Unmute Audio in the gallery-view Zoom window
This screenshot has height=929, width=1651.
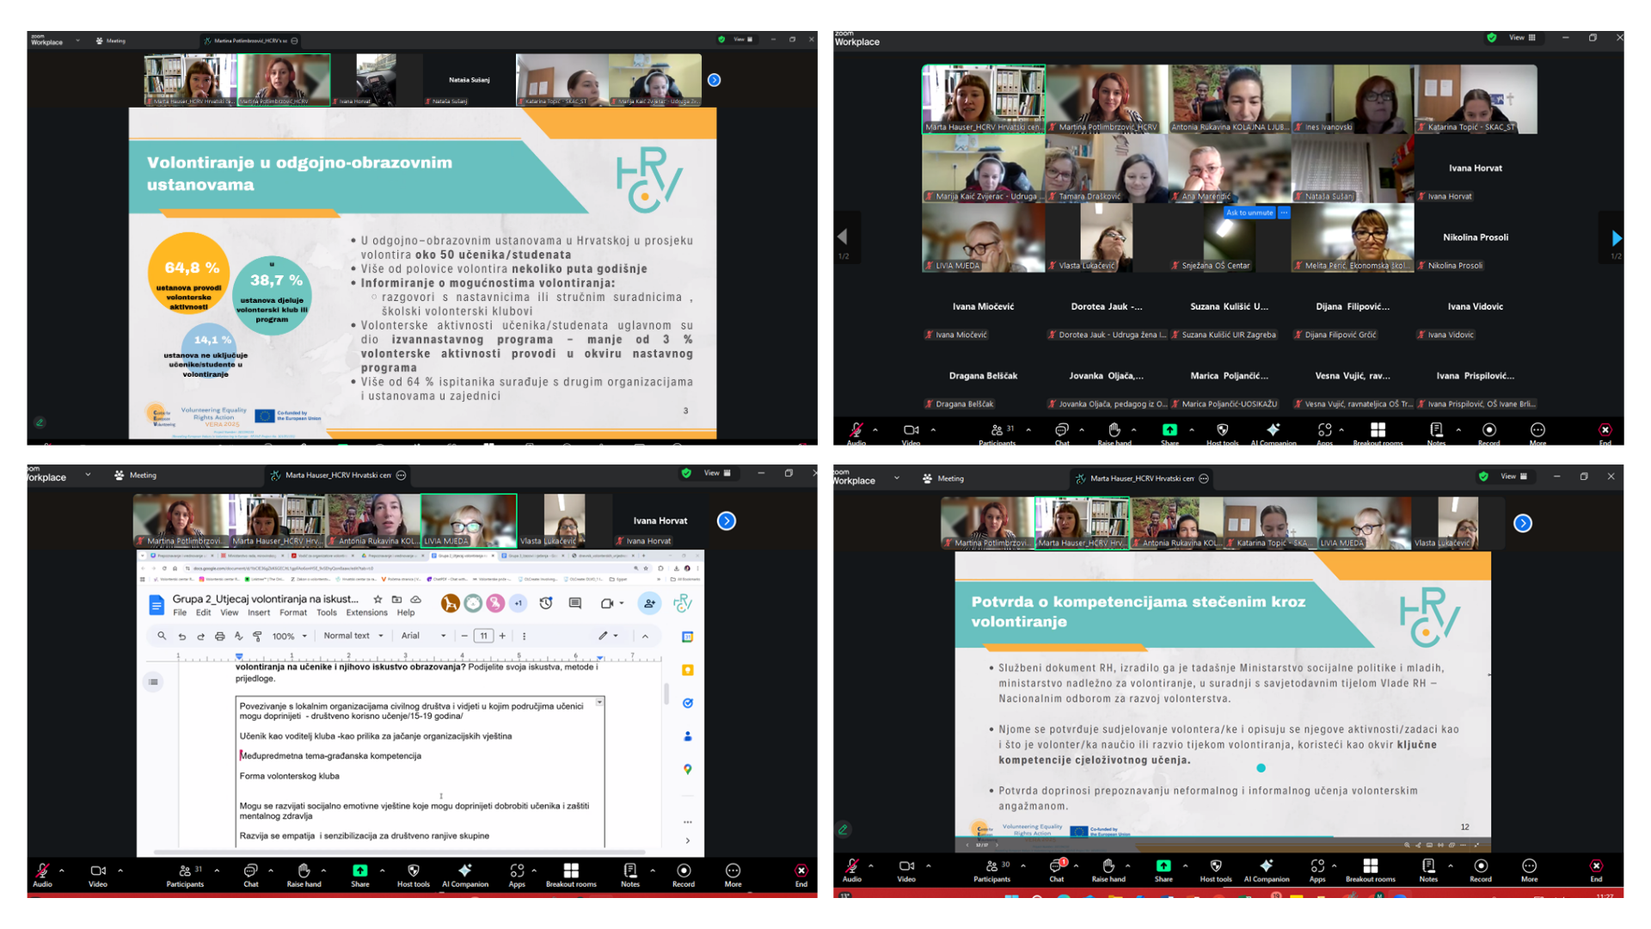pyautogui.click(x=856, y=432)
